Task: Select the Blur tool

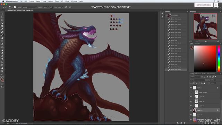Action: pyautogui.click(x=2, y=50)
